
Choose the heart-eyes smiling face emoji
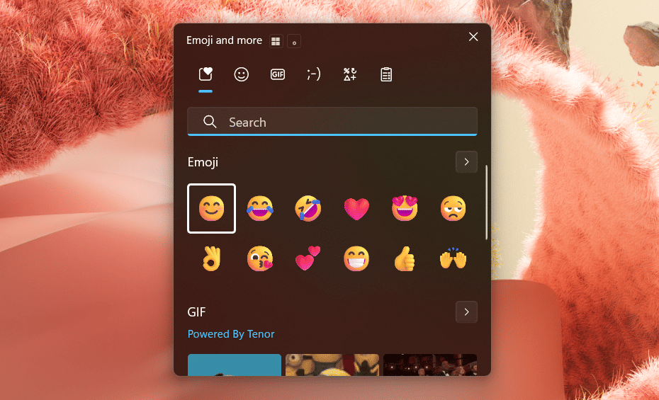405,208
